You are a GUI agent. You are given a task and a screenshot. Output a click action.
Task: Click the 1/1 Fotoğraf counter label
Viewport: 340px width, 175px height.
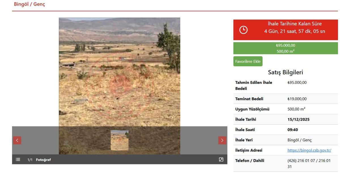click(x=39, y=160)
